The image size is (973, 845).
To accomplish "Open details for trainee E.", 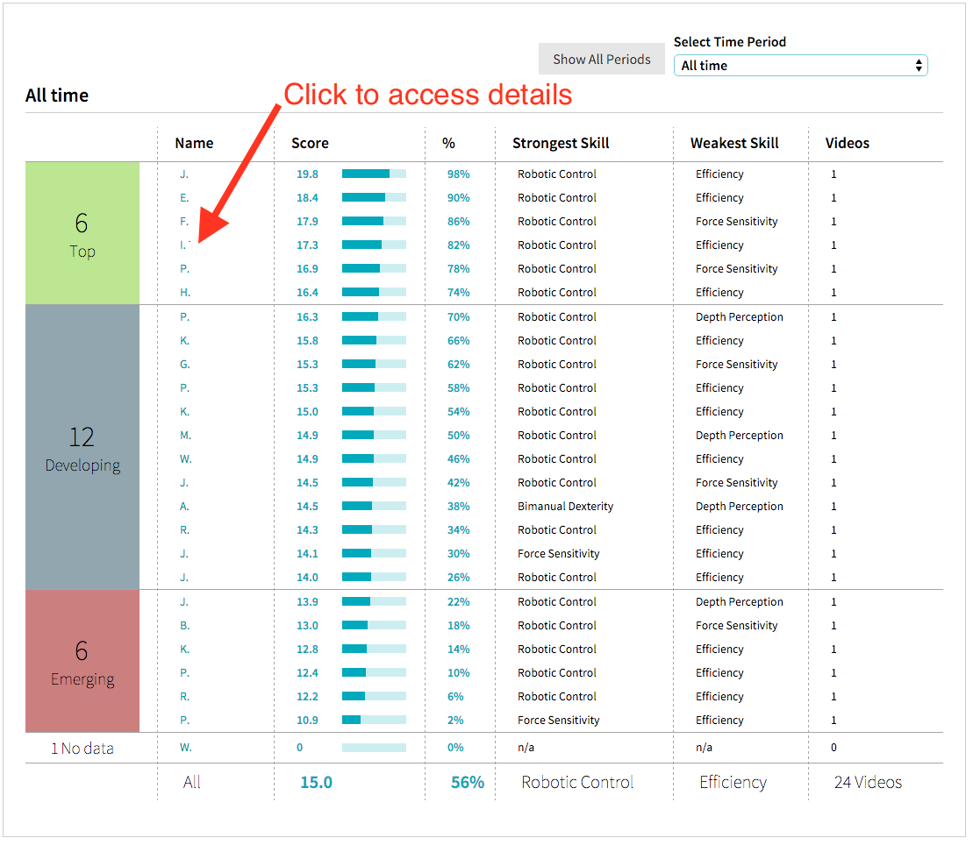I will (184, 198).
